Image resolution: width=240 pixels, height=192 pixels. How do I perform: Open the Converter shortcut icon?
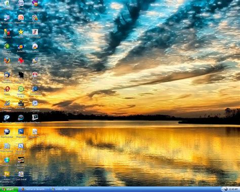pyautogui.click(x=35, y=103)
